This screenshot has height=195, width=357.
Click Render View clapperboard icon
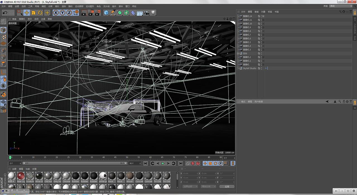click(84, 13)
